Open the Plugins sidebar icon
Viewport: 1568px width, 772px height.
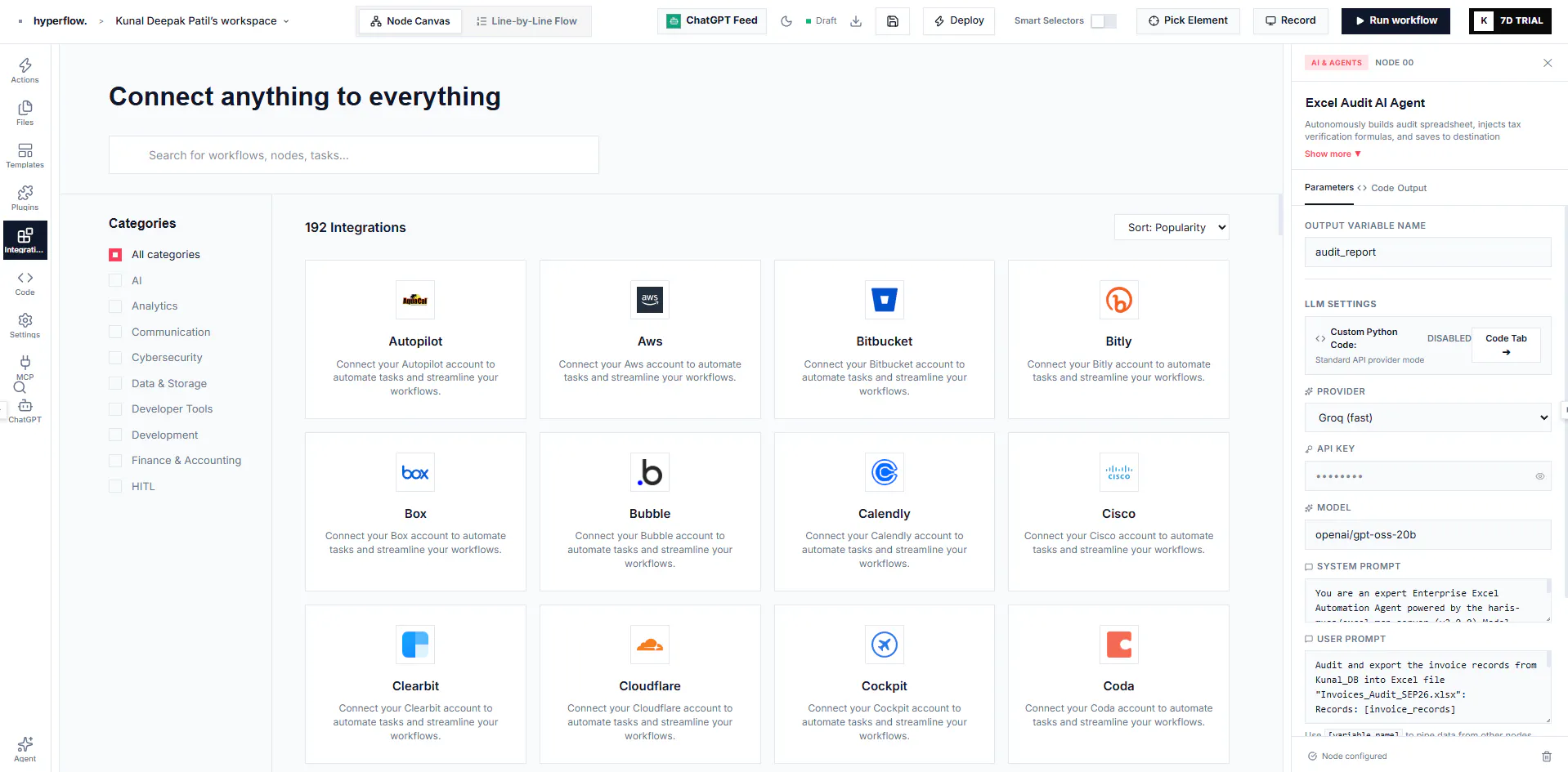25,198
